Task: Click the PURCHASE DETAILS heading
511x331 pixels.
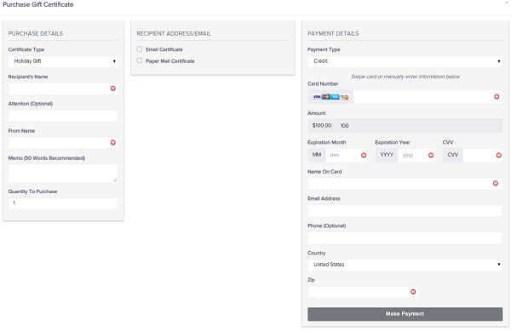Action: pos(36,33)
